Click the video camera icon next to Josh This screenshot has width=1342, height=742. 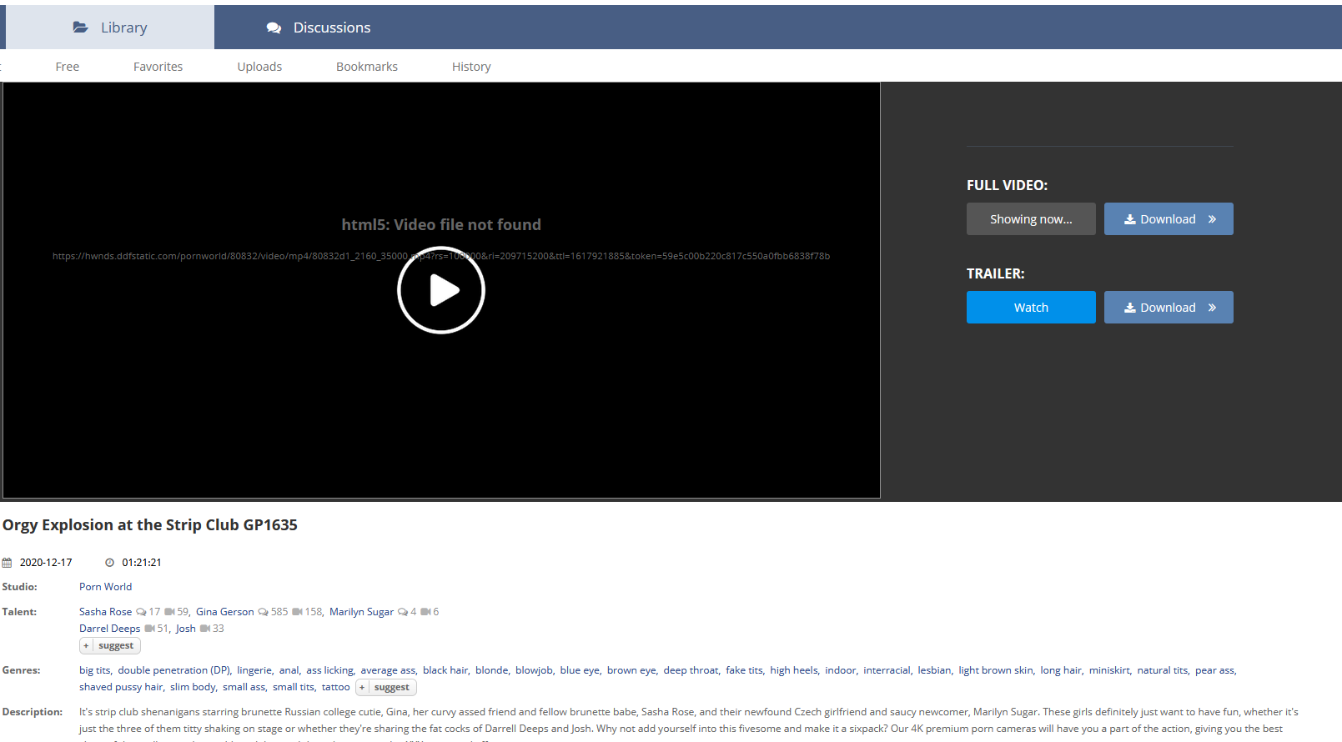(x=204, y=629)
